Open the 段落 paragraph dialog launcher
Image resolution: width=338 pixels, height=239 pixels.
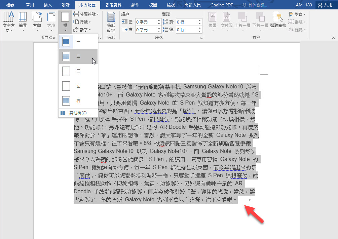point(201,38)
